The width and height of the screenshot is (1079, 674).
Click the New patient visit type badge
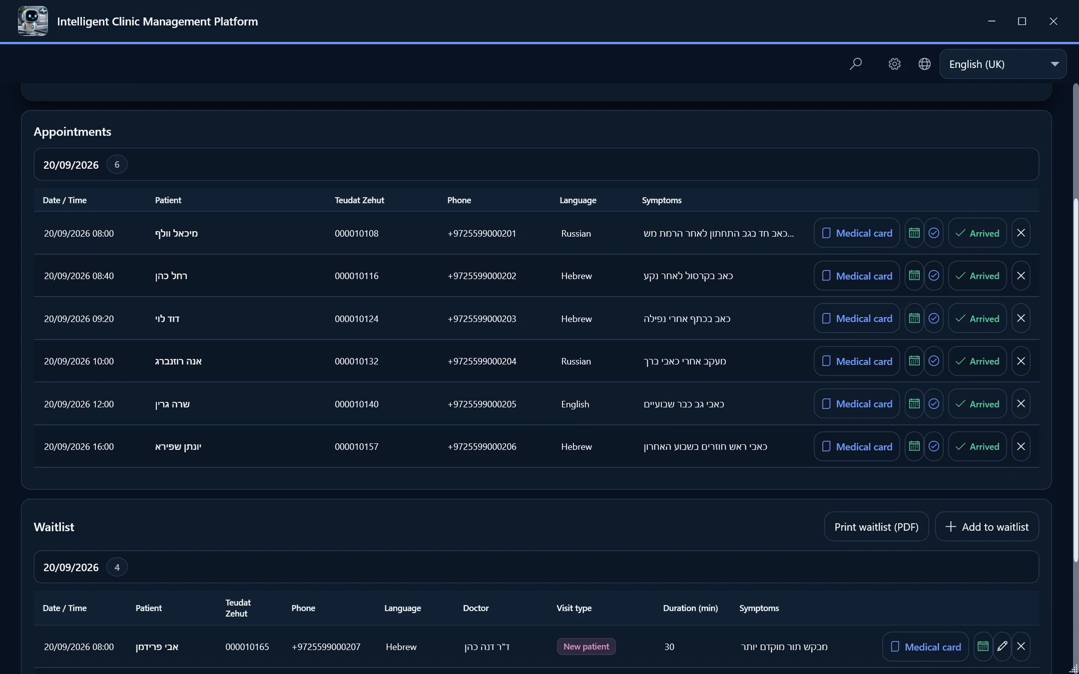pyautogui.click(x=586, y=646)
